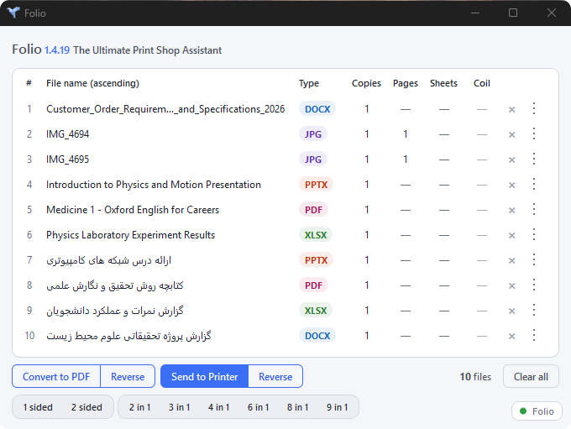The height and width of the screenshot is (429, 571).
Task: Choose 4 in 1 layout
Action: pos(219,407)
